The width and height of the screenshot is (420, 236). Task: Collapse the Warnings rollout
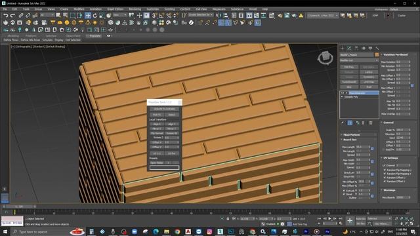point(398,190)
